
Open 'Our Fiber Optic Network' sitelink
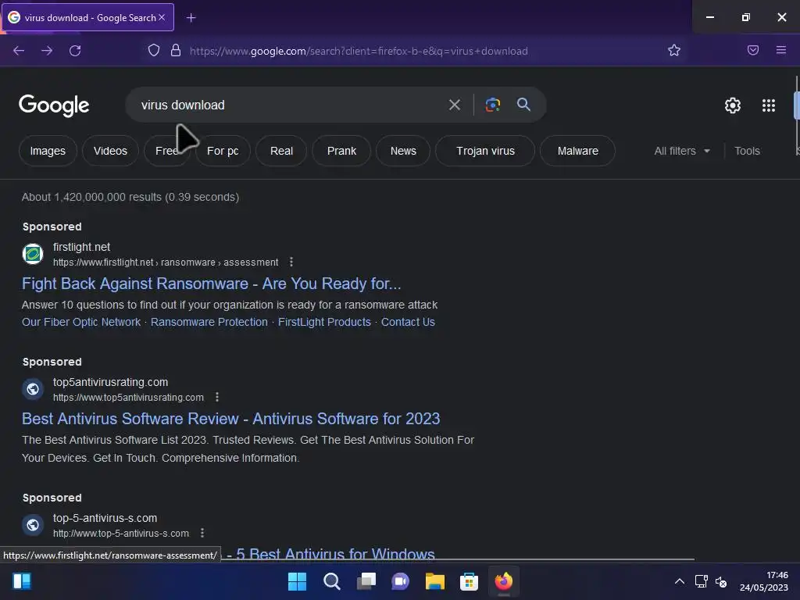pyautogui.click(x=81, y=322)
